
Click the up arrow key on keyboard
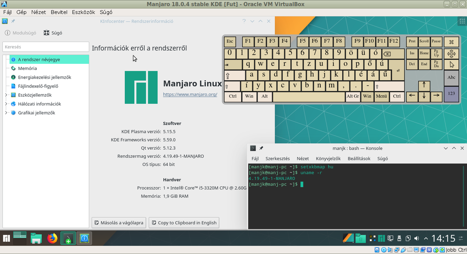(x=424, y=86)
